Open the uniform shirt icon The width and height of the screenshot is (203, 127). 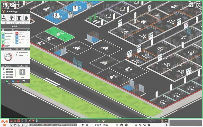pyautogui.click(x=19, y=17)
